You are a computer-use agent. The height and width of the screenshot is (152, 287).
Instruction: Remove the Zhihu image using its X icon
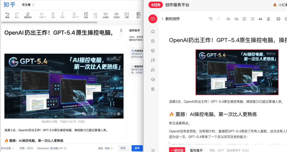click(120, 57)
